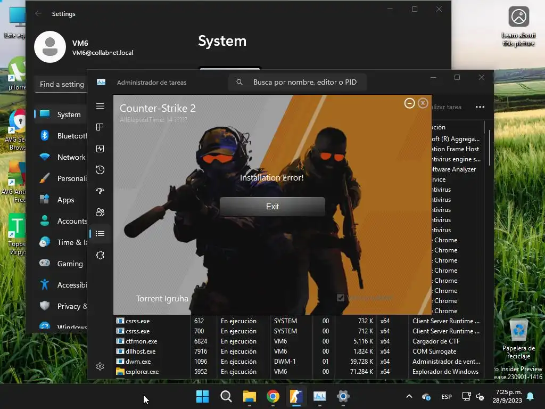Image resolution: width=545 pixels, height=409 pixels.
Task: Select Apps in the Settings sidebar
Action: (61, 200)
